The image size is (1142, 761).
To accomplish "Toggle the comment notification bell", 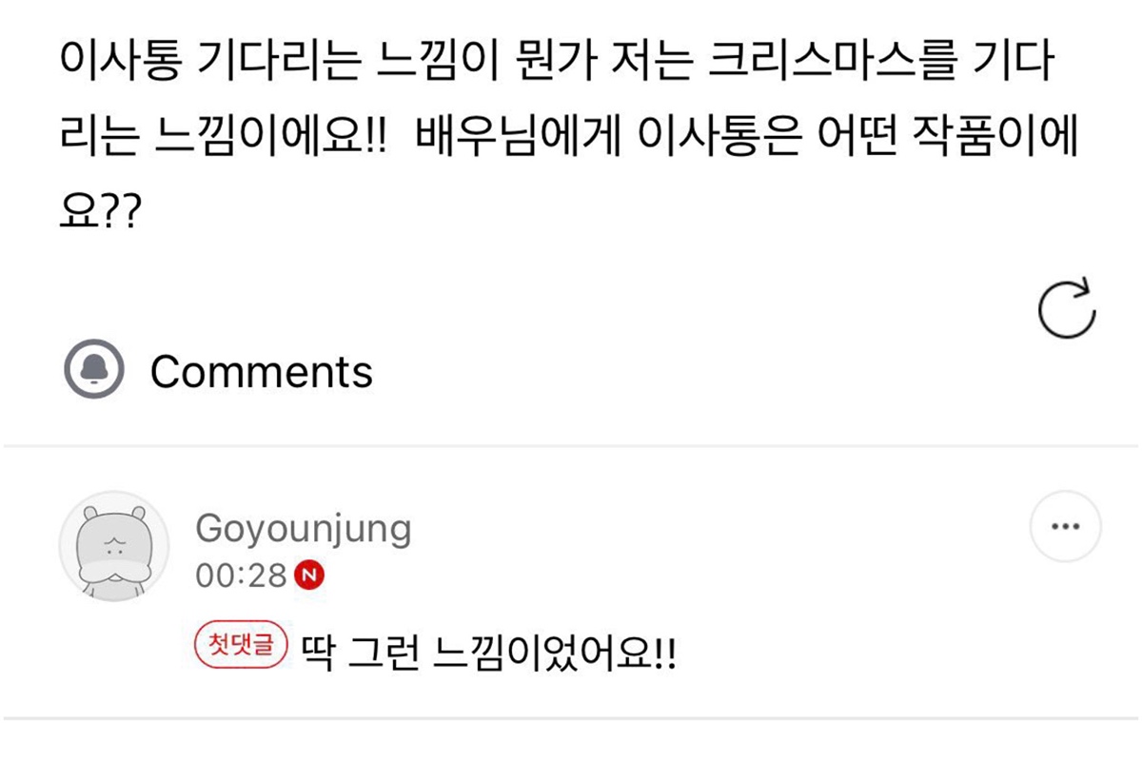I will (x=93, y=369).
